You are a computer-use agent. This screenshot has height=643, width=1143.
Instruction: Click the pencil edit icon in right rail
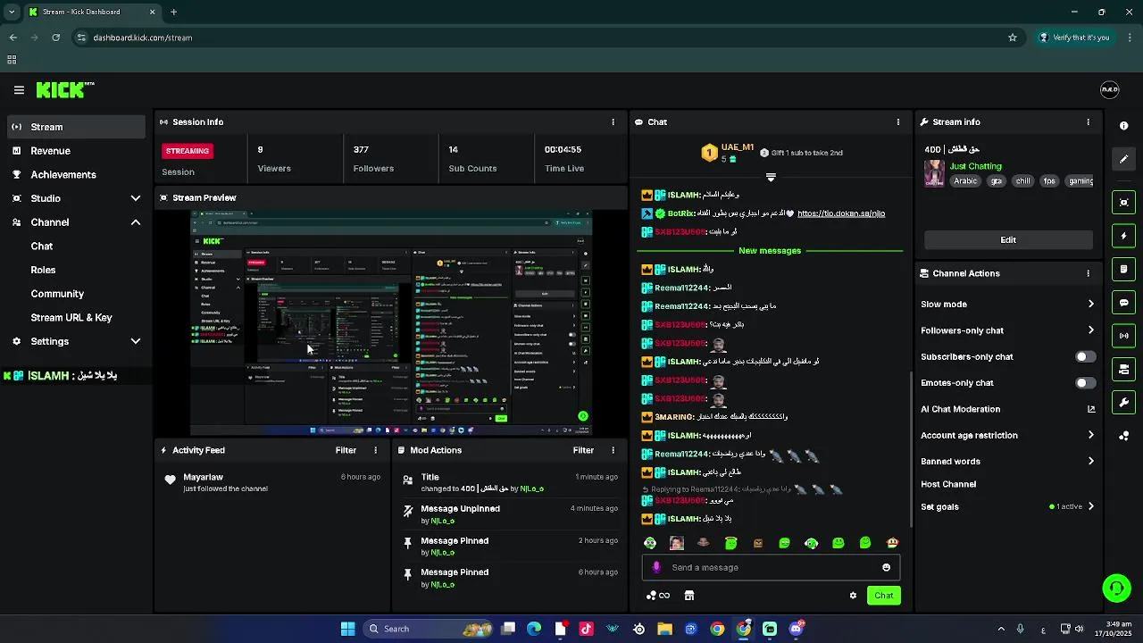tap(1124, 159)
